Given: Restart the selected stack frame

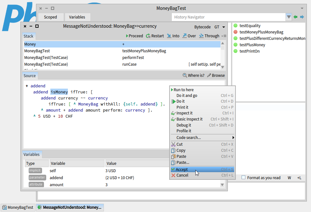Looking at the screenshot, I should [155, 36].
